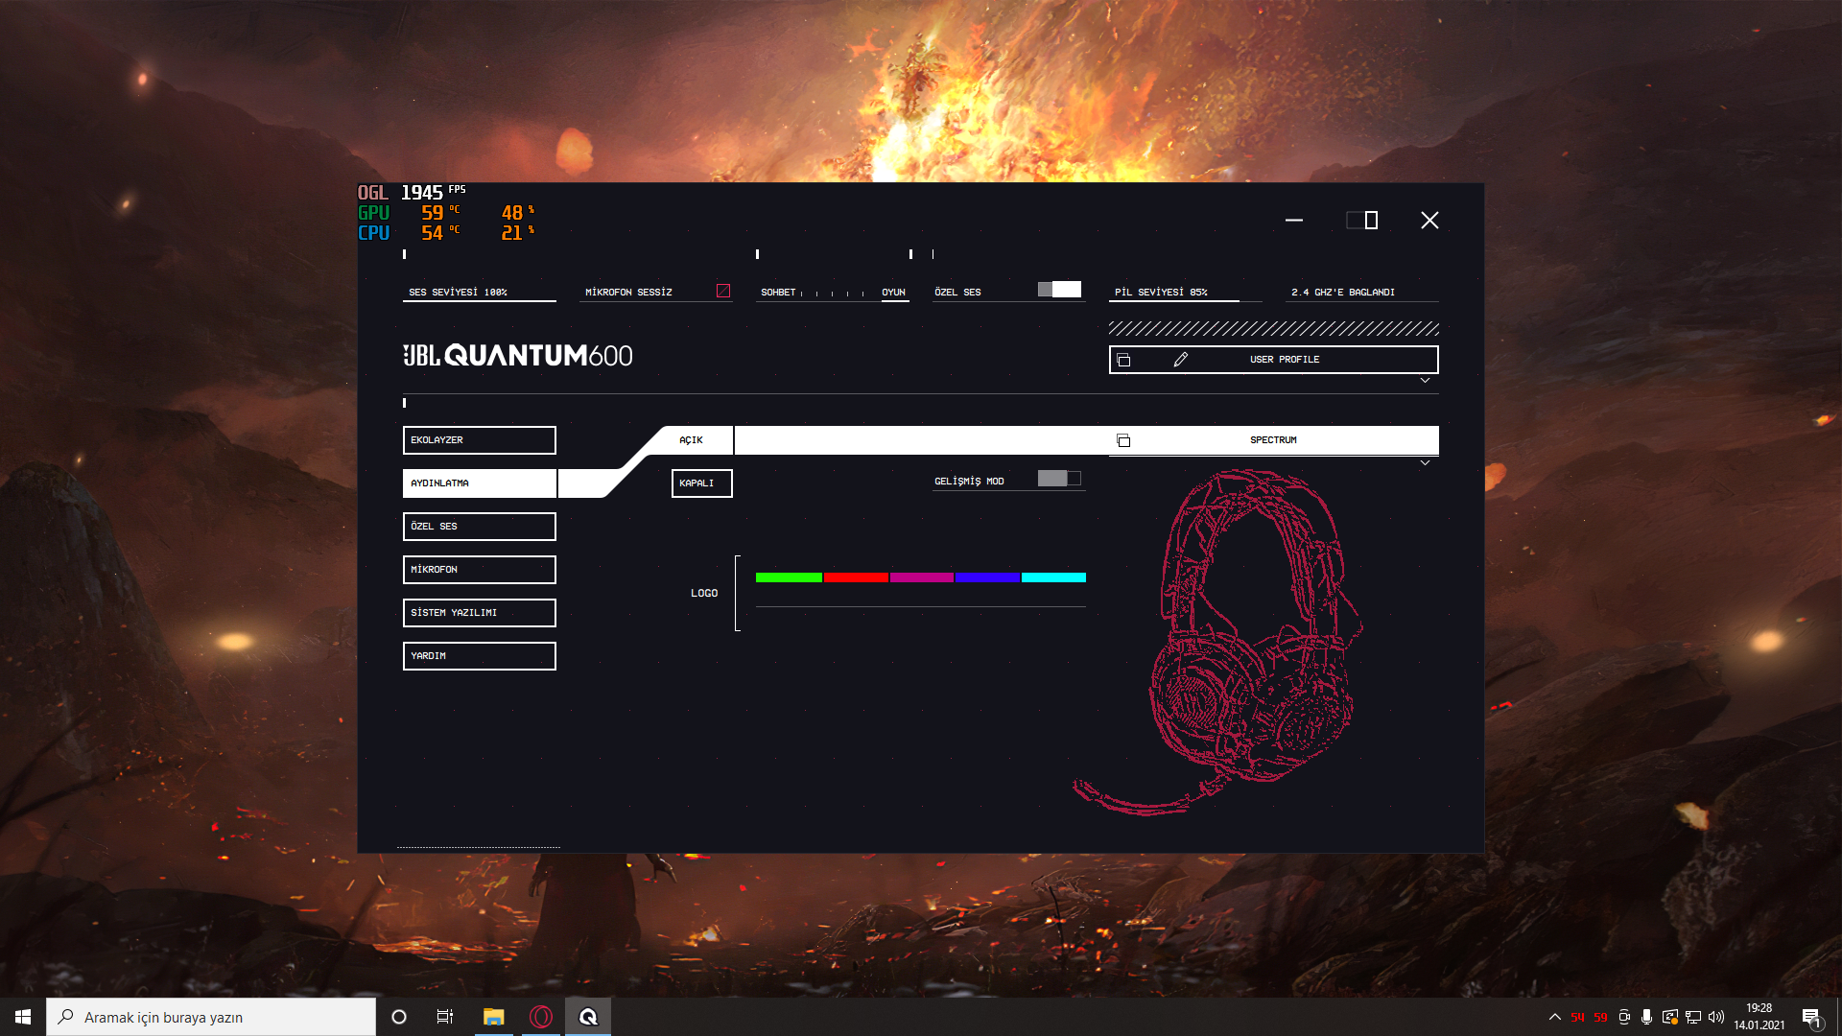
Task: Open Opera browser from the taskbar
Action: coord(541,1017)
